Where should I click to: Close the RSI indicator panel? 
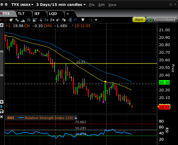(1, 117)
